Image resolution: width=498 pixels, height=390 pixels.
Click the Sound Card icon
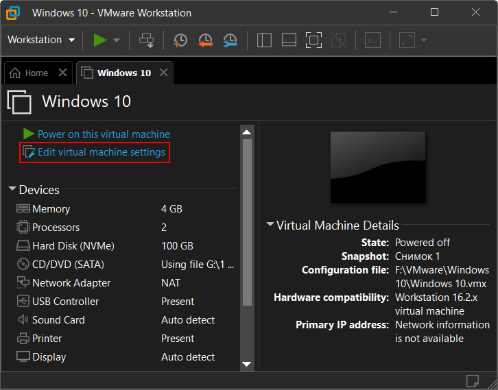click(23, 319)
